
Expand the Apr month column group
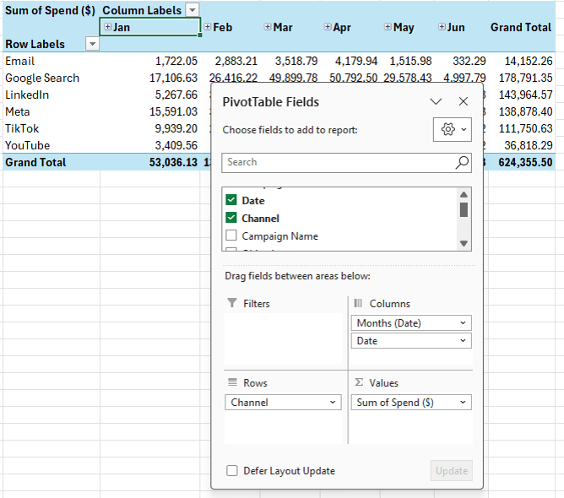click(328, 27)
